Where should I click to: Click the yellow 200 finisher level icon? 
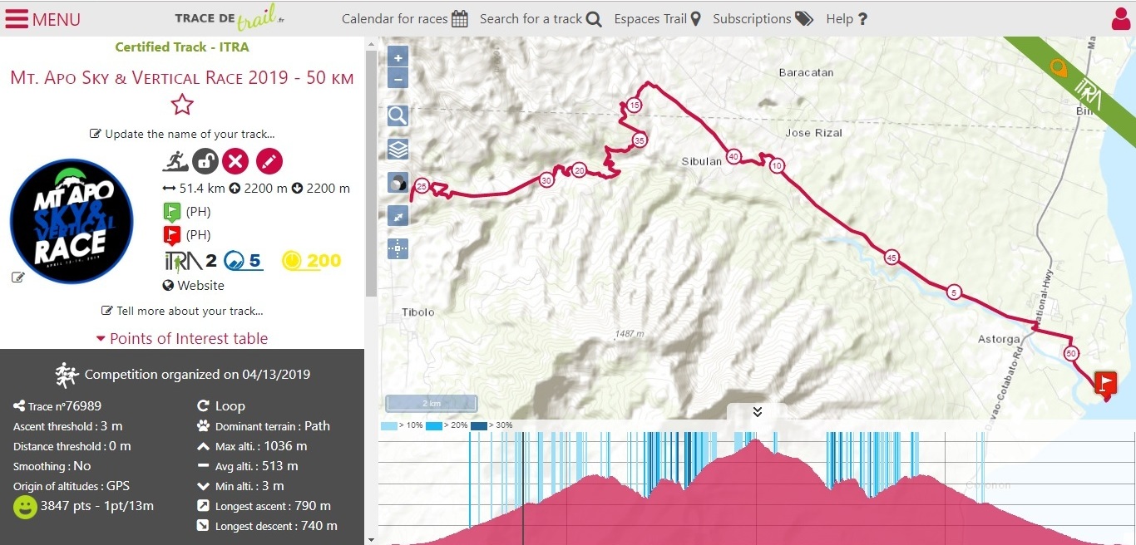coord(312,261)
